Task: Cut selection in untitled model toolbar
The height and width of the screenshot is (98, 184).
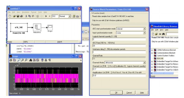Action: 26,16
